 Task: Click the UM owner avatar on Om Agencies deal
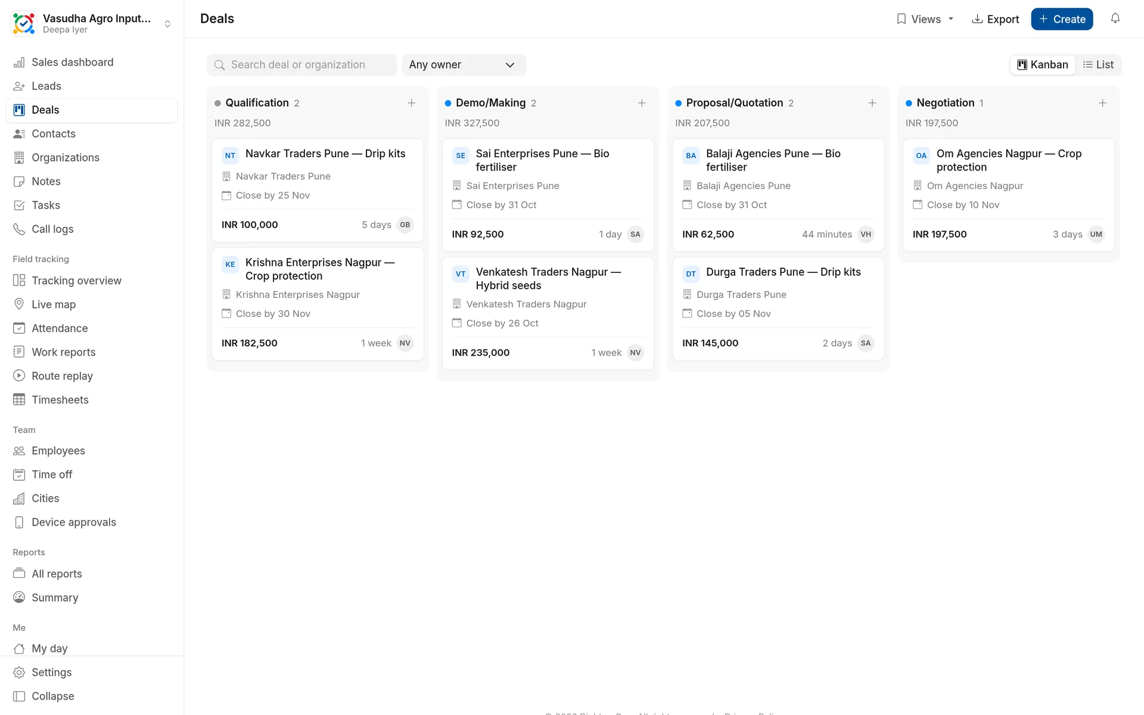pos(1096,234)
